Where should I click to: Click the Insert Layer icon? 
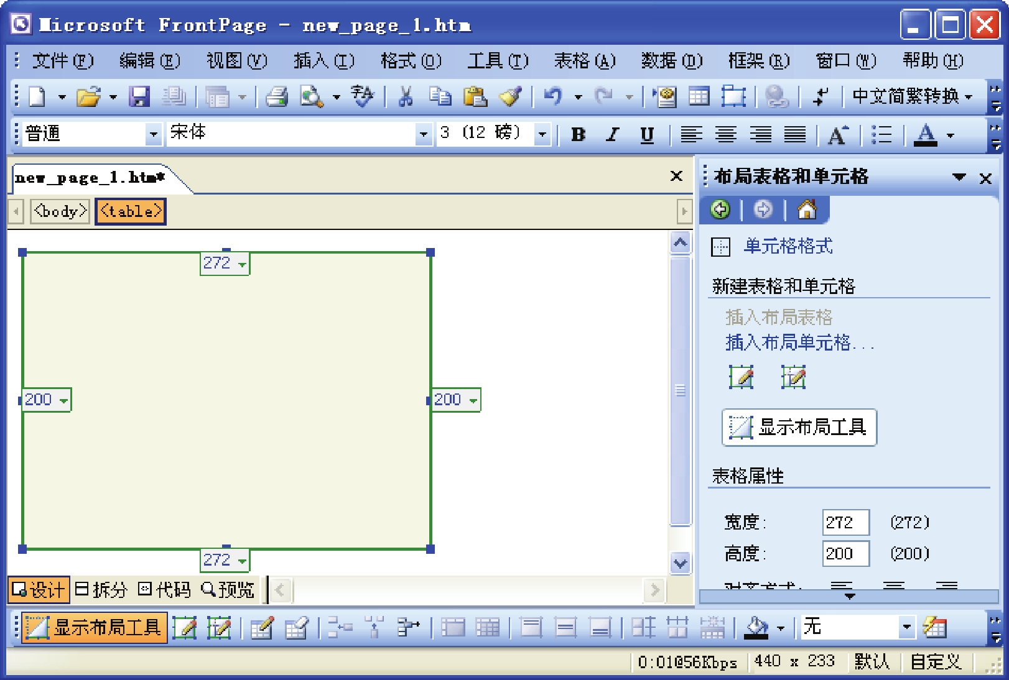pos(733,96)
